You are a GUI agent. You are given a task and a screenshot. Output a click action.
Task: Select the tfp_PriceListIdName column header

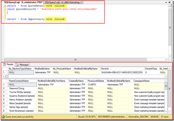[63, 69]
